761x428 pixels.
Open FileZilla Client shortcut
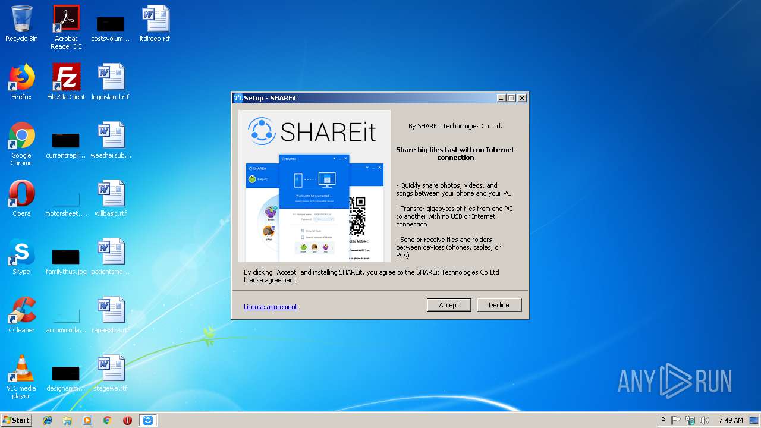point(66,83)
